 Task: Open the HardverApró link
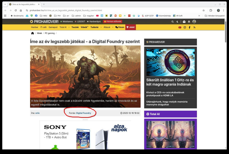point(94,22)
